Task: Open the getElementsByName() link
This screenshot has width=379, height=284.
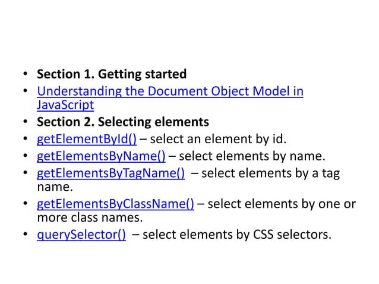Action: (x=101, y=157)
